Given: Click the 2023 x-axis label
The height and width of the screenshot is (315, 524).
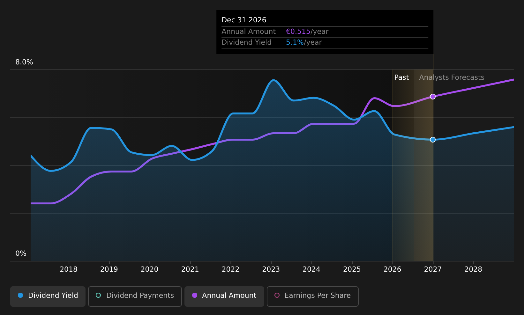Looking at the screenshot, I should 271,269.
